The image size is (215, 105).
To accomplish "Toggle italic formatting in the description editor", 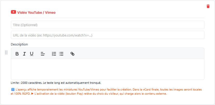I will tap(24, 54).
